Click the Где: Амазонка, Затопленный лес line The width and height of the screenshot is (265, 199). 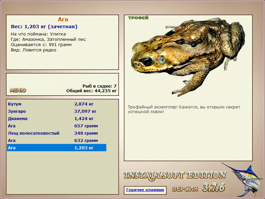coord(48,39)
